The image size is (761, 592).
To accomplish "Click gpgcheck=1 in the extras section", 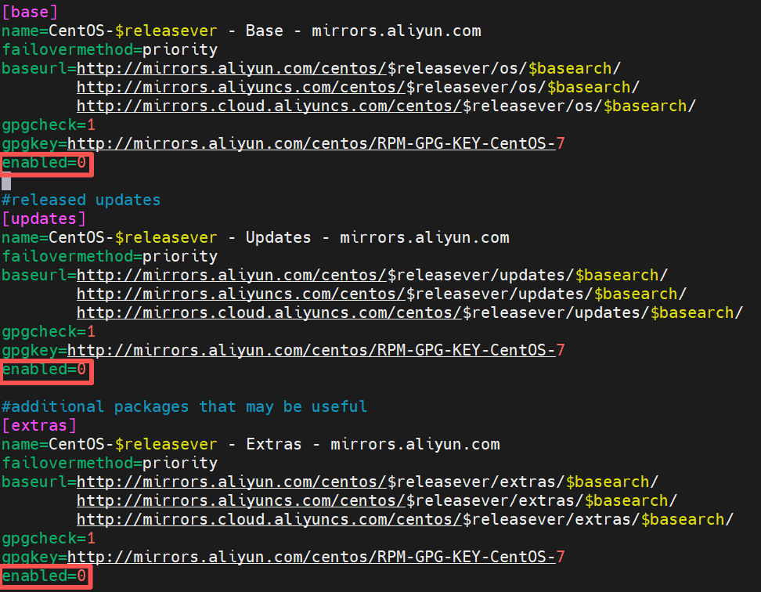I will [49, 539].
